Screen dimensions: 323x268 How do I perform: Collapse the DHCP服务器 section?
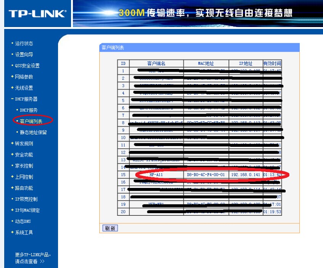click(x=26, y=99)
